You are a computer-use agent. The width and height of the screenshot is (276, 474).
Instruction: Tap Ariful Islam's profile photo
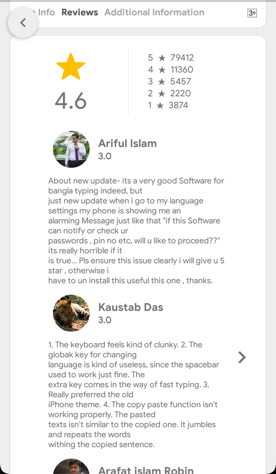click(71, 149)
